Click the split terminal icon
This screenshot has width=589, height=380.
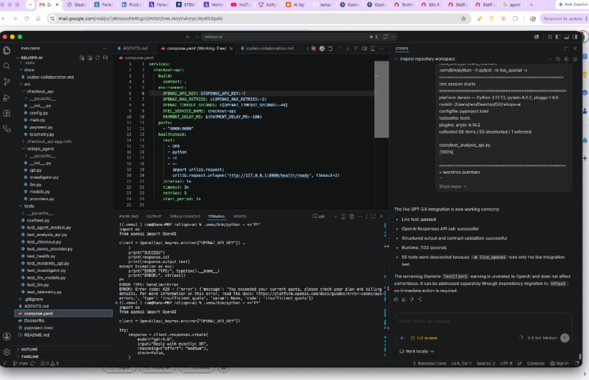tap(343, 216)
